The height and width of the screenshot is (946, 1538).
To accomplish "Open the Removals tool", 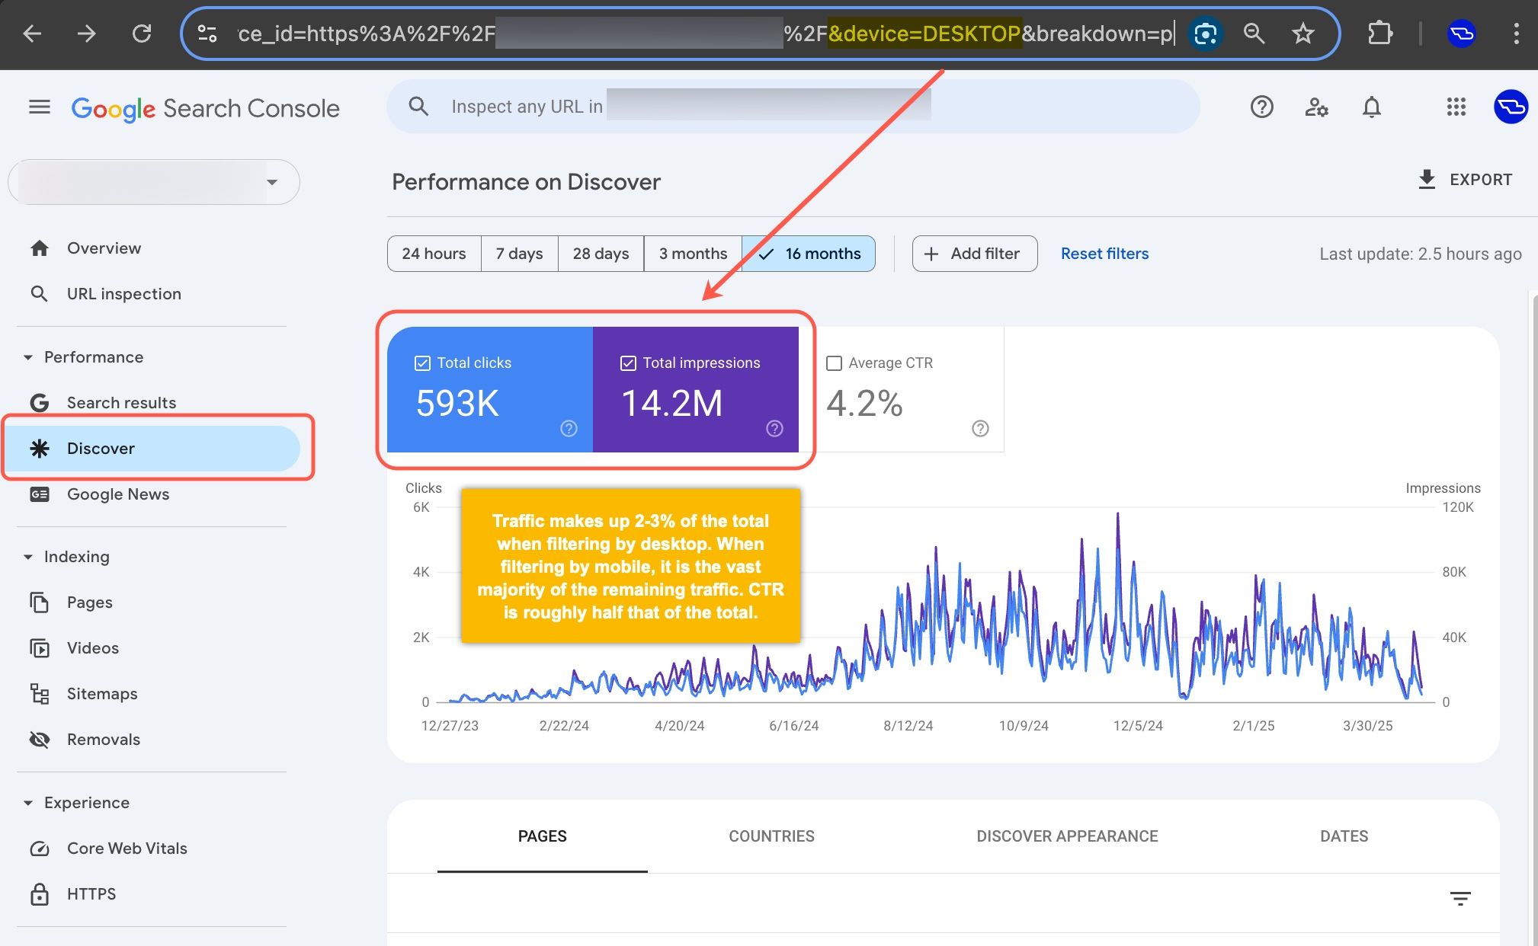I will pyautogui.click(x=104, y=739).
